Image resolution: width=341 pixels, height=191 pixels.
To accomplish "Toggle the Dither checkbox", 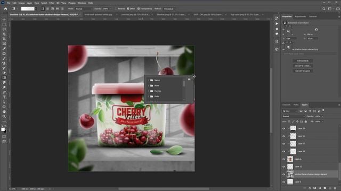I will (128, 9).
